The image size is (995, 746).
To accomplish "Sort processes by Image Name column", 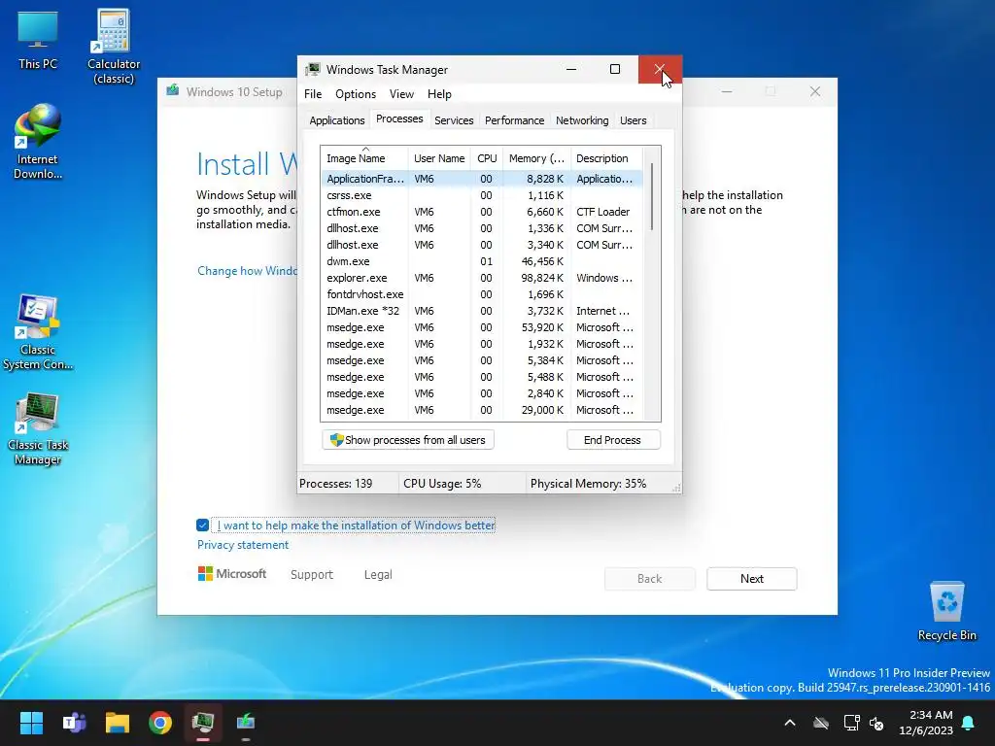I will coord(365,158).
